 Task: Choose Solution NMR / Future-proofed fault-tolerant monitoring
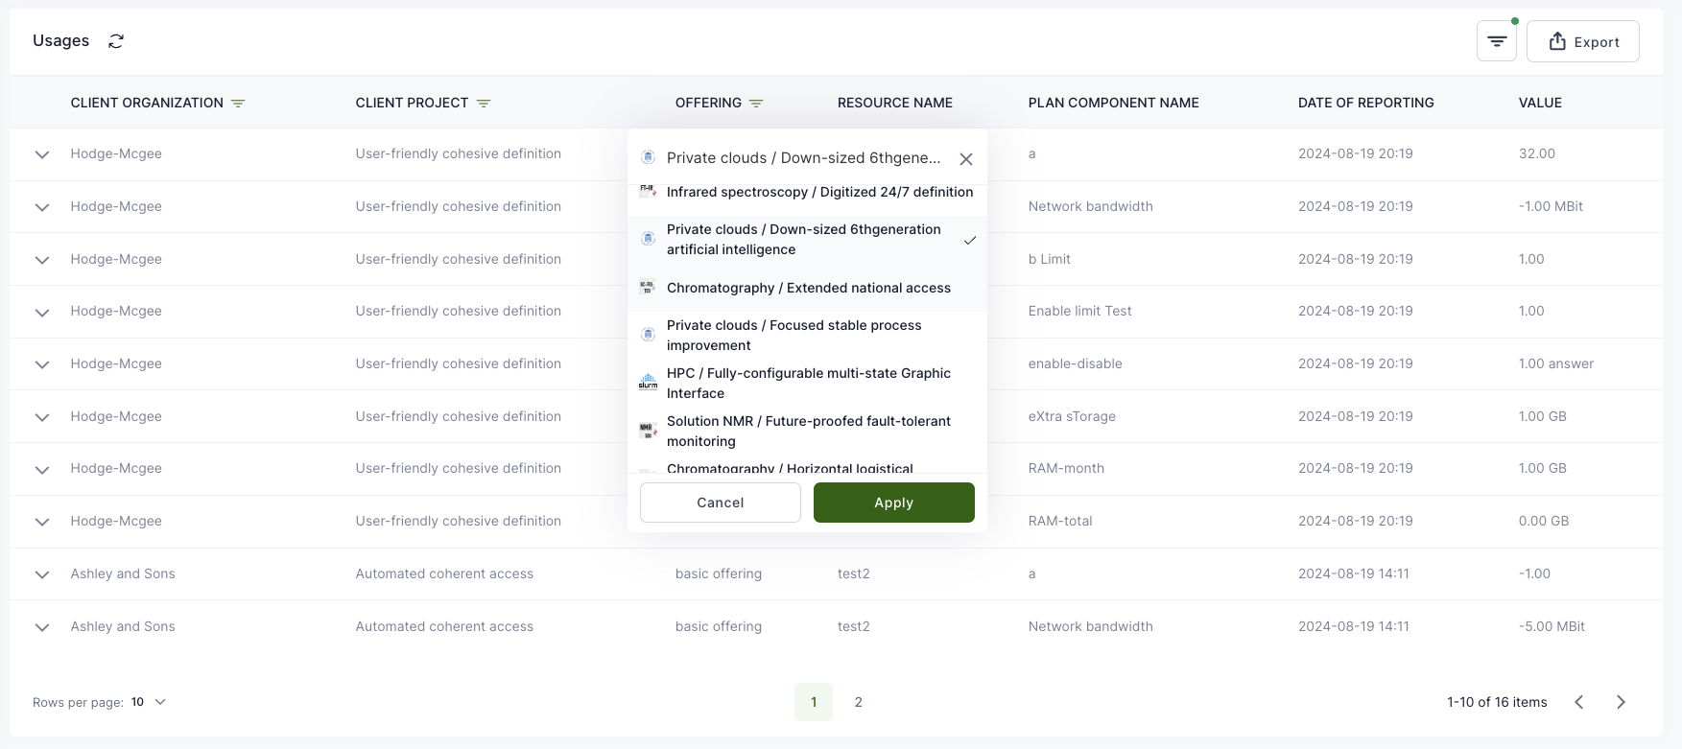pos(808,431)
